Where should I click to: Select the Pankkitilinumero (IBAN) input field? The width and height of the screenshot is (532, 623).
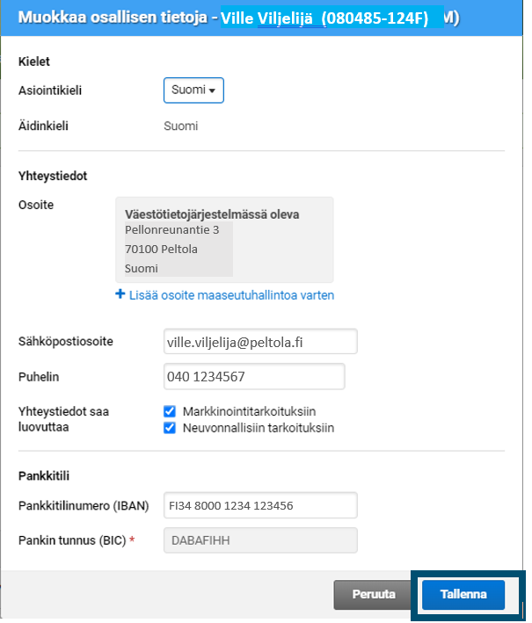click(x=260, y=505)
